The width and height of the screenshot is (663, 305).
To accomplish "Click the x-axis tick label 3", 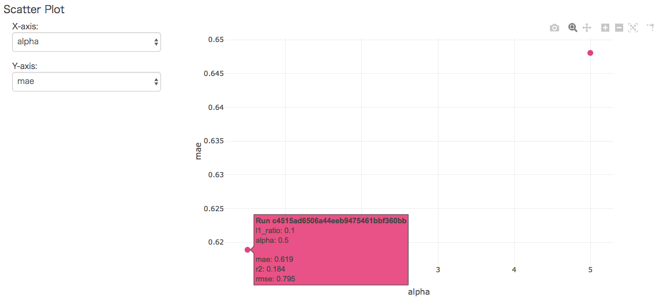I will (438, 269).
